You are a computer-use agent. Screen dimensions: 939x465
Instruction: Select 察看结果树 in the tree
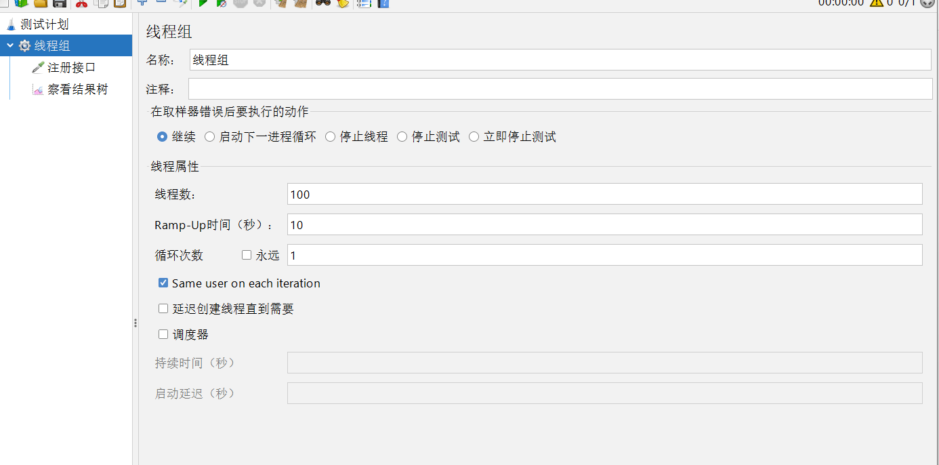[x=78, y=89]
